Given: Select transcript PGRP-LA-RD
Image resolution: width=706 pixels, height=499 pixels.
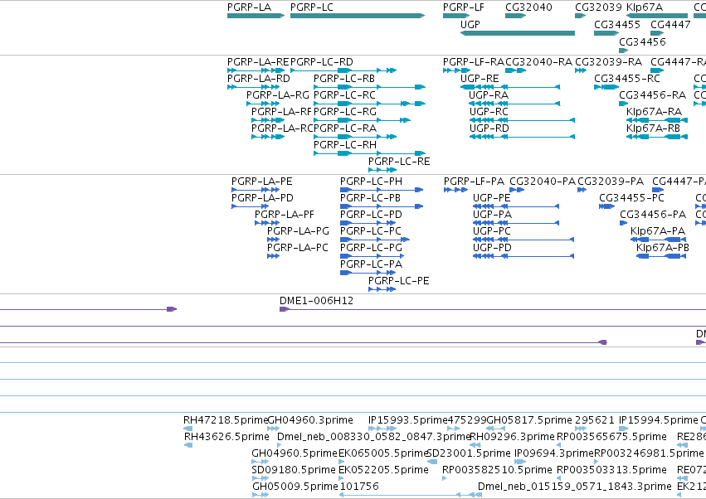Looking at the screenshot, I should tap(254, 87).
